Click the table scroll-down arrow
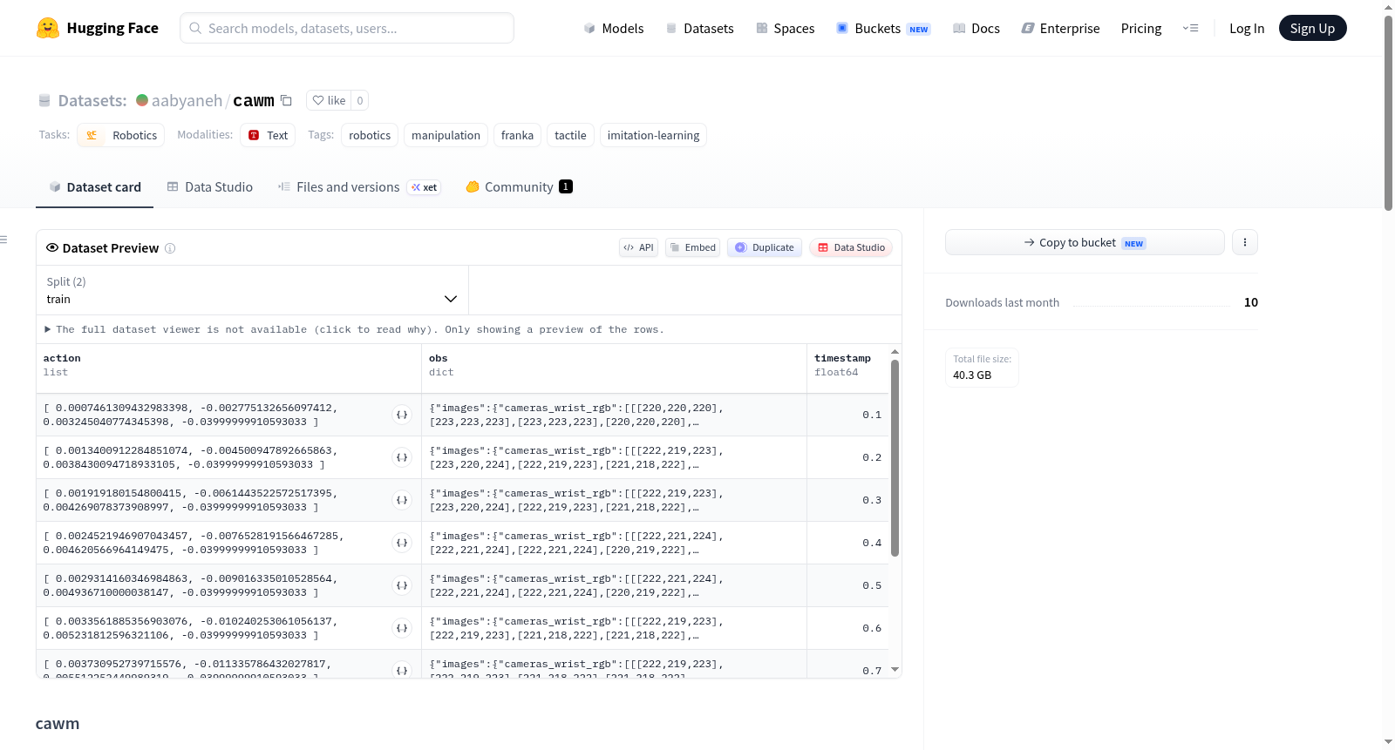1395x750 pixels. (895, 669)
